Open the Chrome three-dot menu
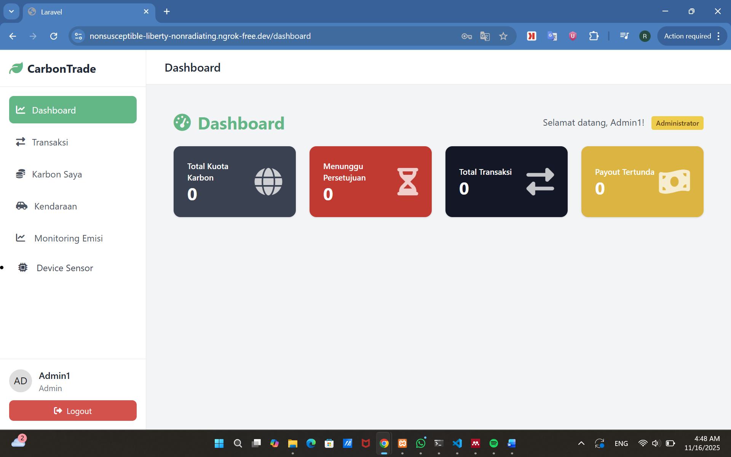The image size is (731, 457). click(x=718, y=36)
